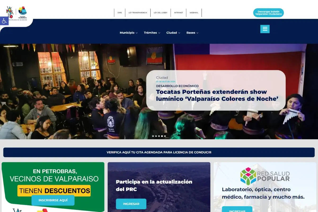Click Ingresar under the PRC update card
Screen dimensions: 318x212
coord(131,204)
